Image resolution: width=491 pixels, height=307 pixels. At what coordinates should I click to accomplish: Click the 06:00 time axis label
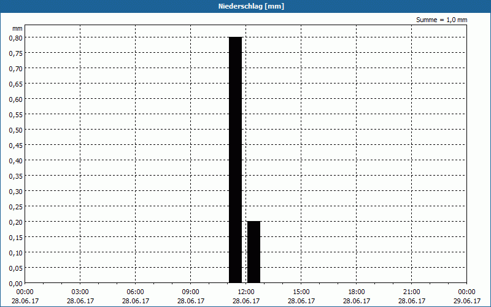coord(135,292)
